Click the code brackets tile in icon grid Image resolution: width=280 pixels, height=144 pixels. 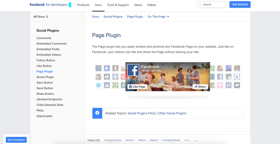(228, 85)
